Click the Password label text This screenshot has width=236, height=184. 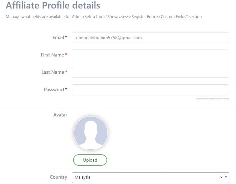point(54,90)
